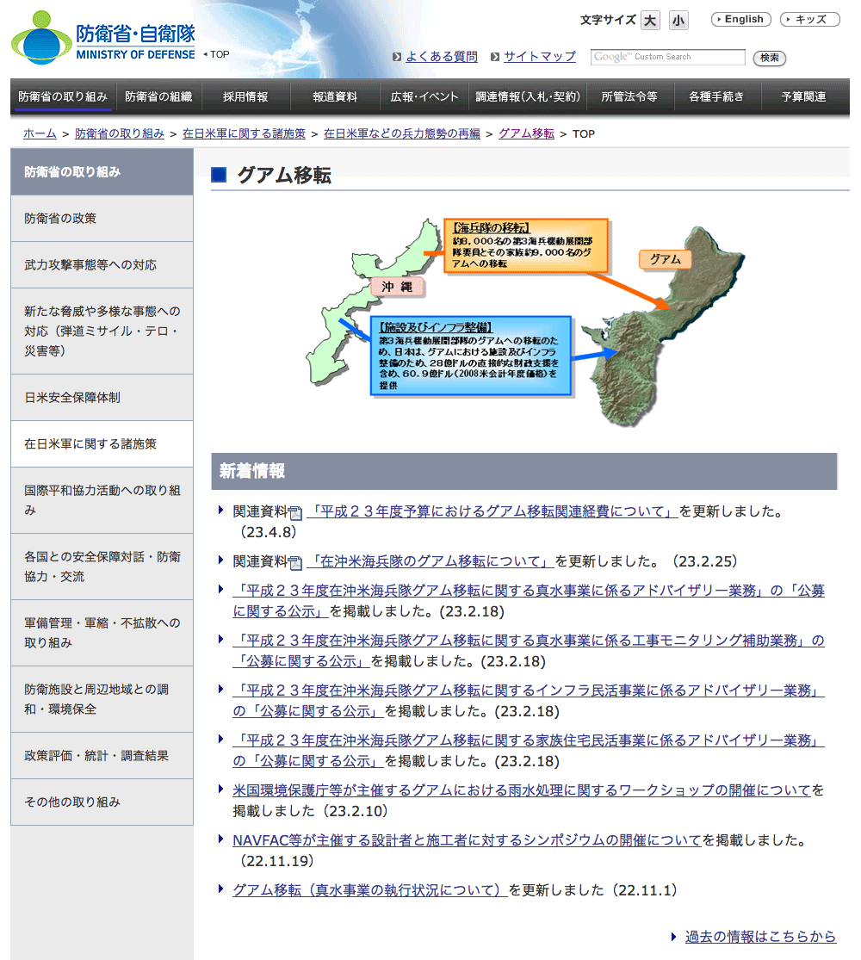
Task: Click ホーム breadcrumb link
Action: [x=40, y=133]
